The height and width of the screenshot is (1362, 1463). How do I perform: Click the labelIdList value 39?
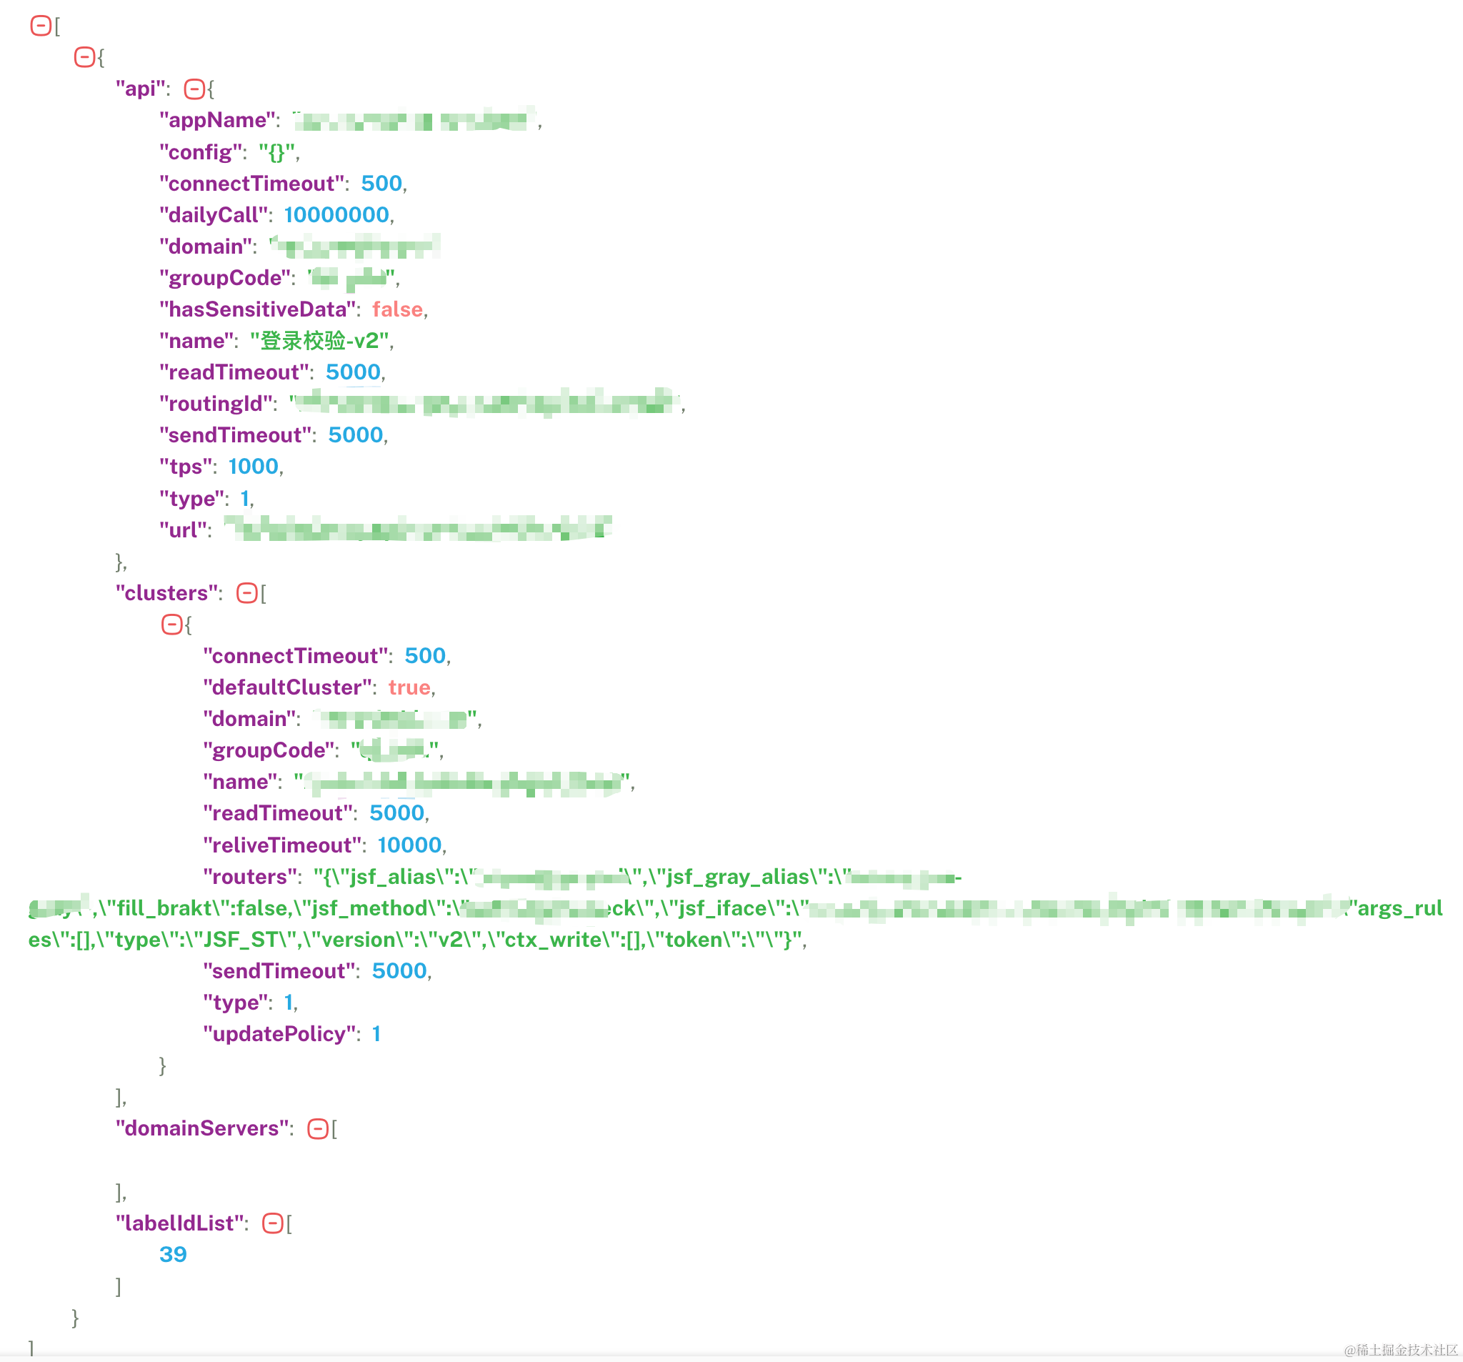tap(173, 1256)
